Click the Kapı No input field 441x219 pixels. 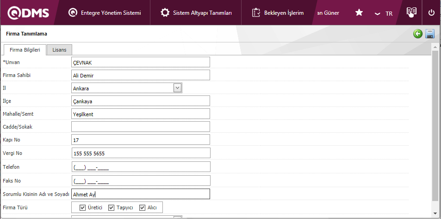pos(141,139)
